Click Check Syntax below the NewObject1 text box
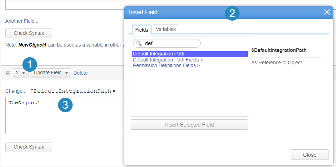The width and height of the screenshot is (336, 167). (29, 147)
